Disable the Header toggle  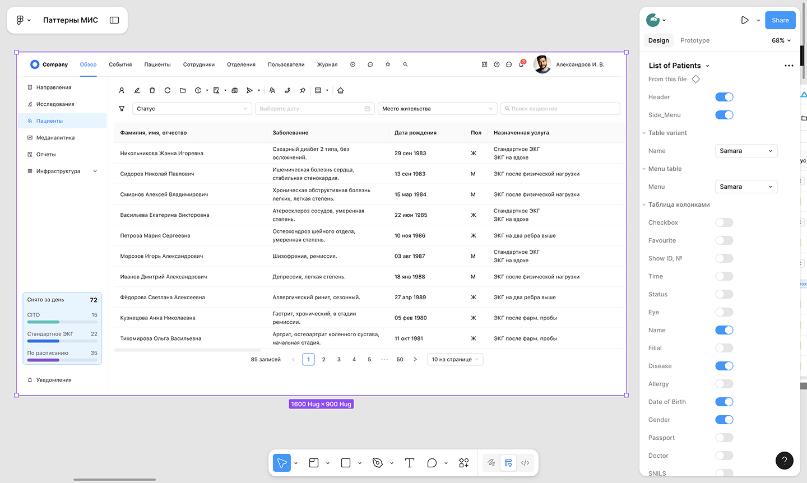tap(724, 97)
